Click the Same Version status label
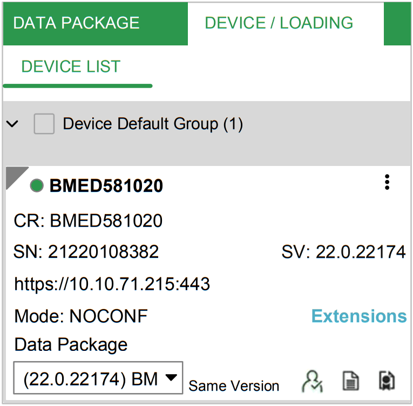 click(x=234, y=386)
